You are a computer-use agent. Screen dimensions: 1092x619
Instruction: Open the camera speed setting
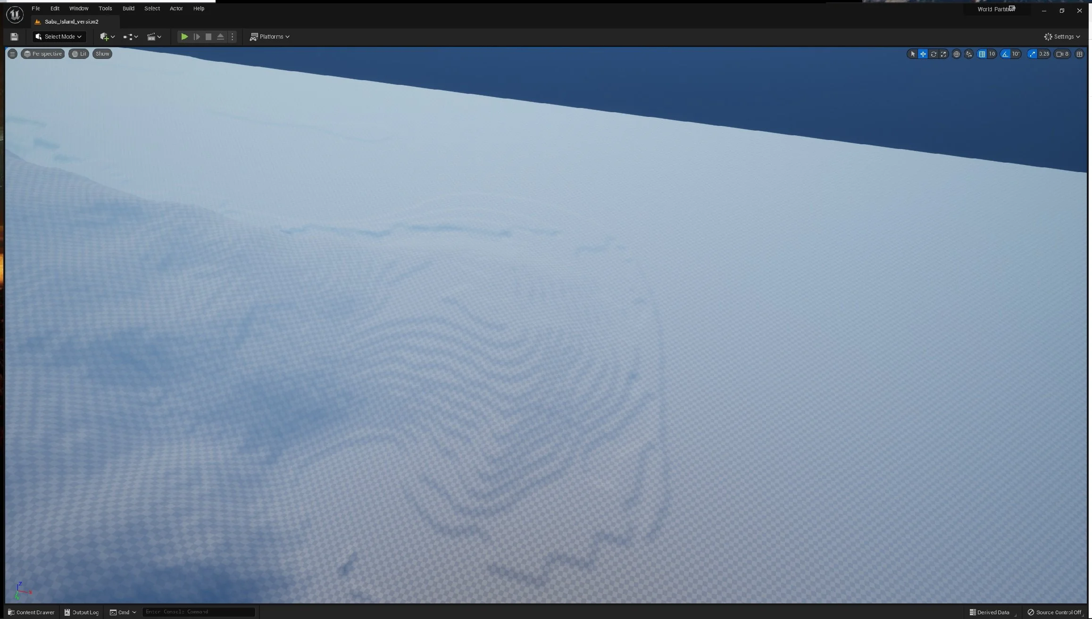[x=1062, y=54]
